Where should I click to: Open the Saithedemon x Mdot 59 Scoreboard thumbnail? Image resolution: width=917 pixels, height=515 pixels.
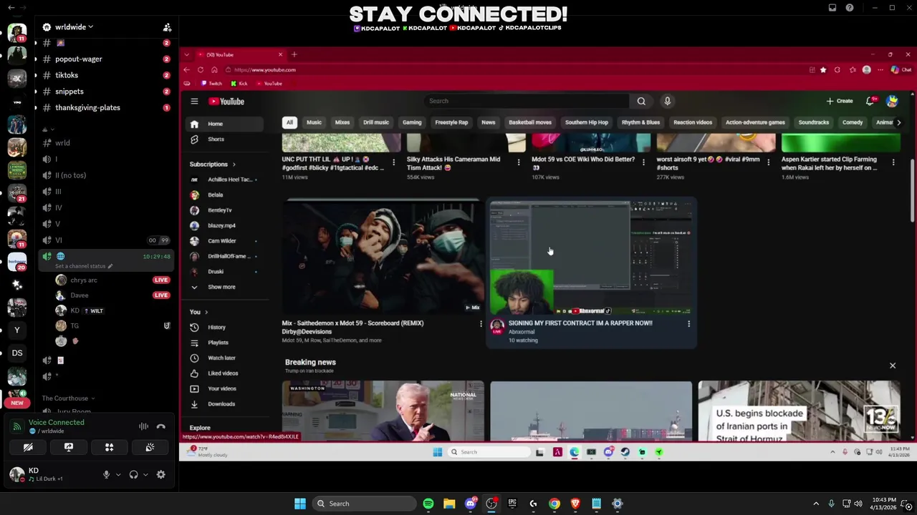383,257
